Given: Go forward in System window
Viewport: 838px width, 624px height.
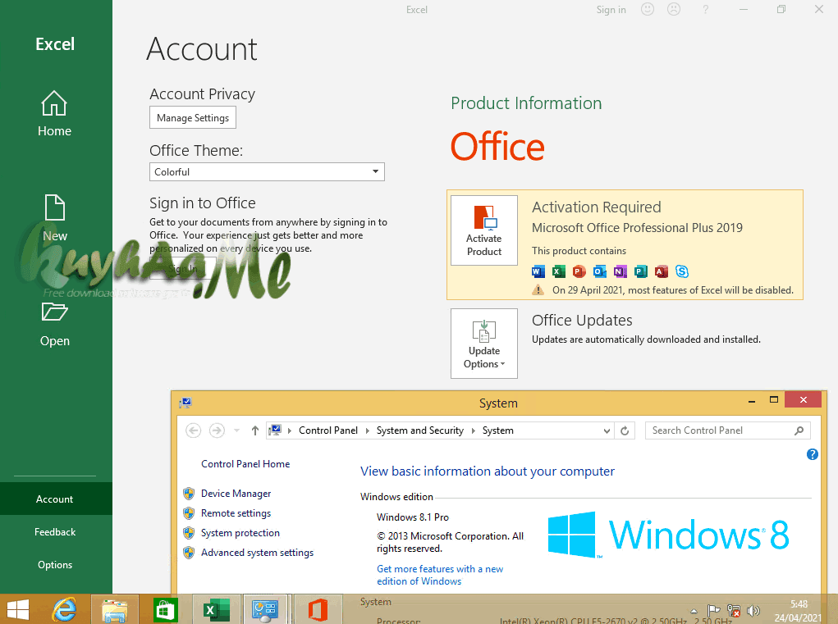Looking at the screenshot, I should pyautogui.click(x=217, y=430).
